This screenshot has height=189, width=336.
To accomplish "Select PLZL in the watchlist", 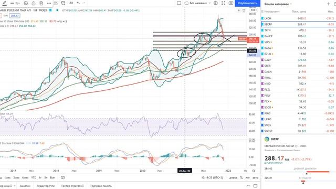I will [298, 90].
